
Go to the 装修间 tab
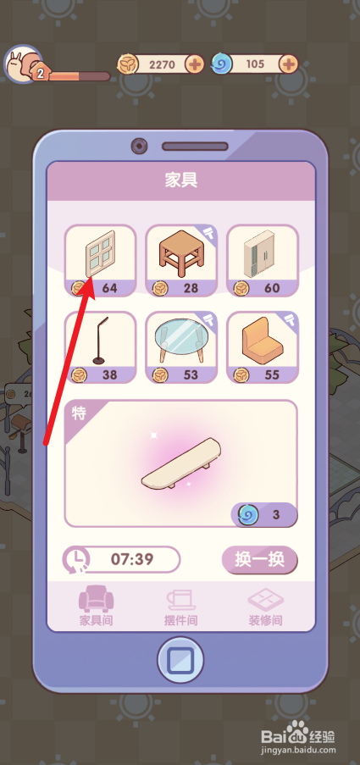266,605
